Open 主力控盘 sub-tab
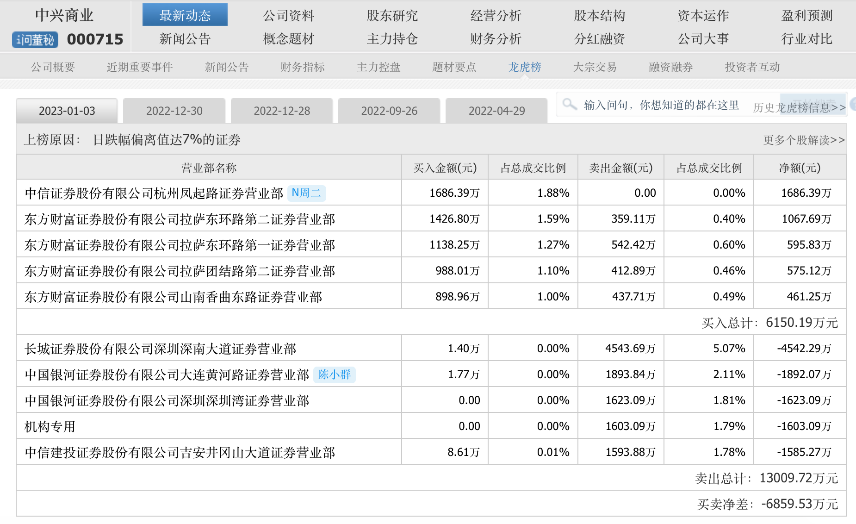Screen dimensions: 856x524 pos(378,67)
